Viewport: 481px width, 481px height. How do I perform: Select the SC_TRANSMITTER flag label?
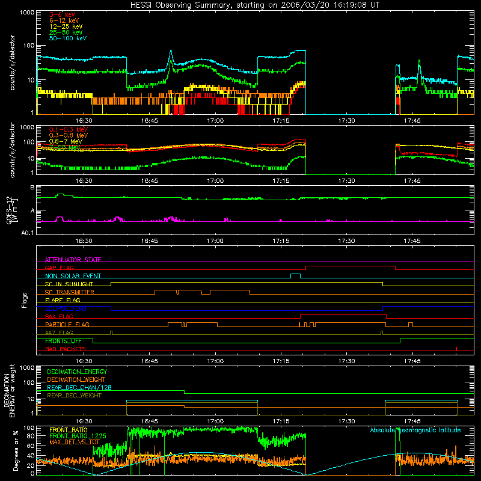[70, 292]
